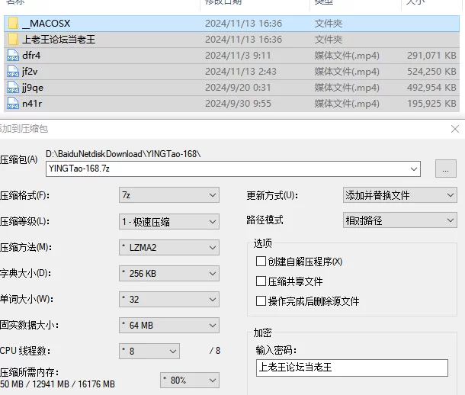Click the jj9qe MP4 file icon

13,88
